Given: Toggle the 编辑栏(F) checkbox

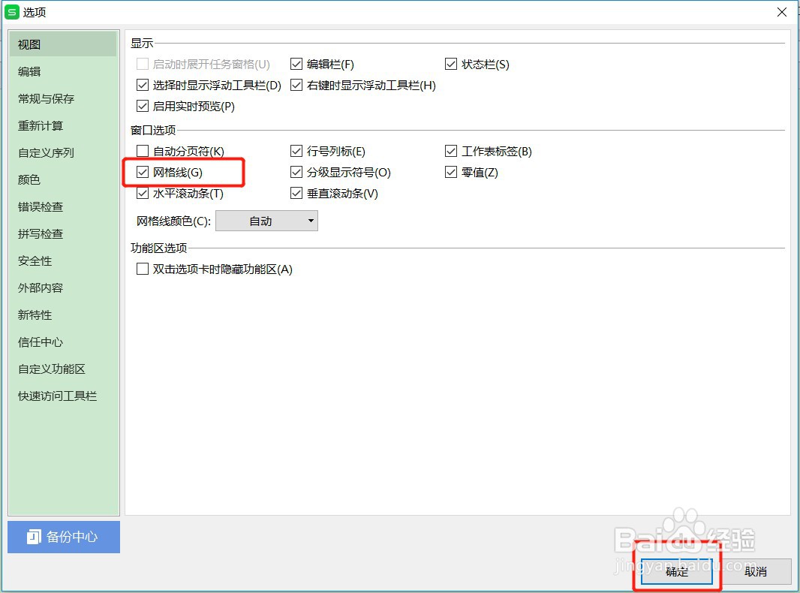Looking at the screenshot, I should click(x=296, y=64).
